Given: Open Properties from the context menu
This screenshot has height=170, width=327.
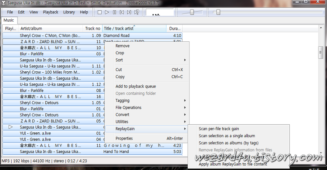Looking at the screenshot, I should coord(147,139).
